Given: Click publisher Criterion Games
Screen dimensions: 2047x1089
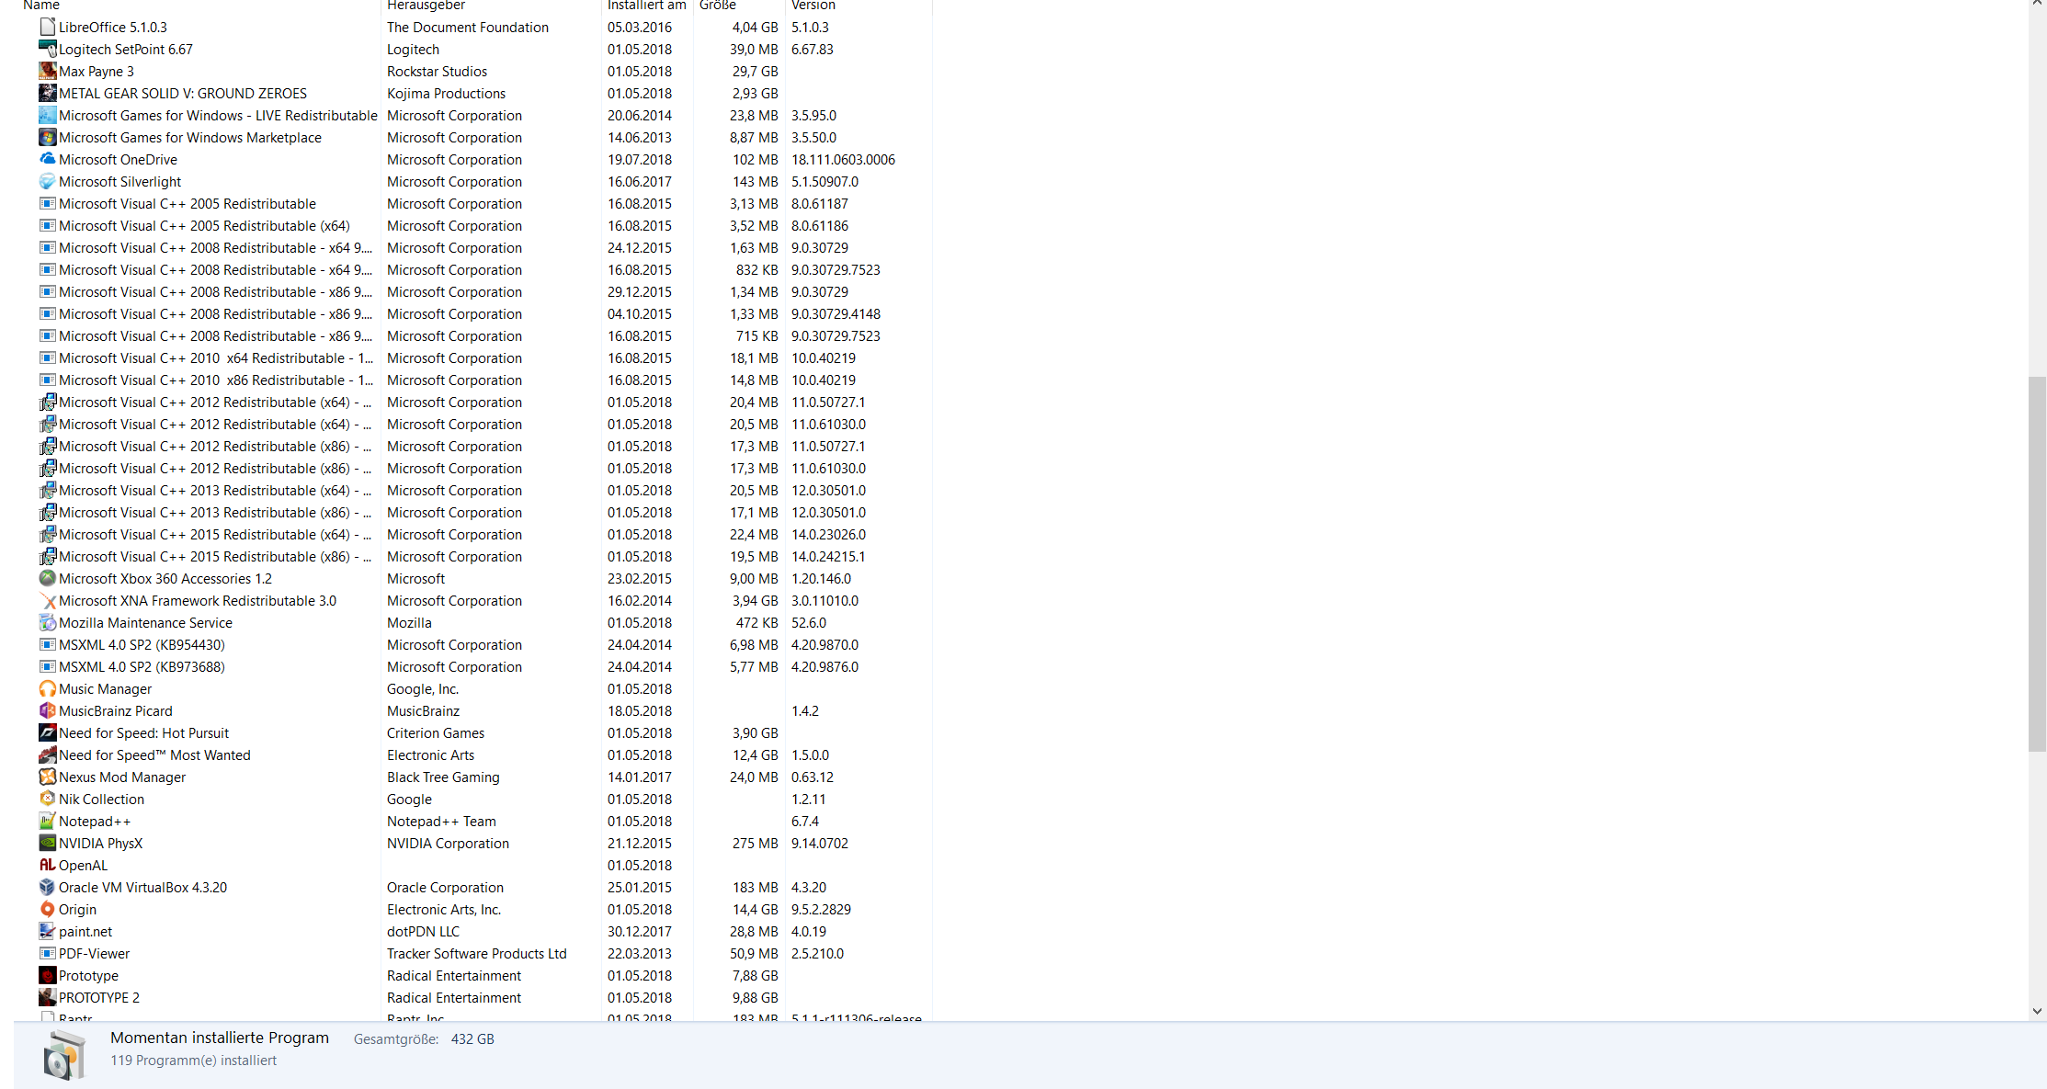Looking at the screenshot, I should tap(435, 732).
